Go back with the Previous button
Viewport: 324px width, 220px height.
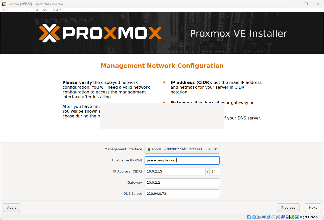pyautogui.click(x=288, y=207)
